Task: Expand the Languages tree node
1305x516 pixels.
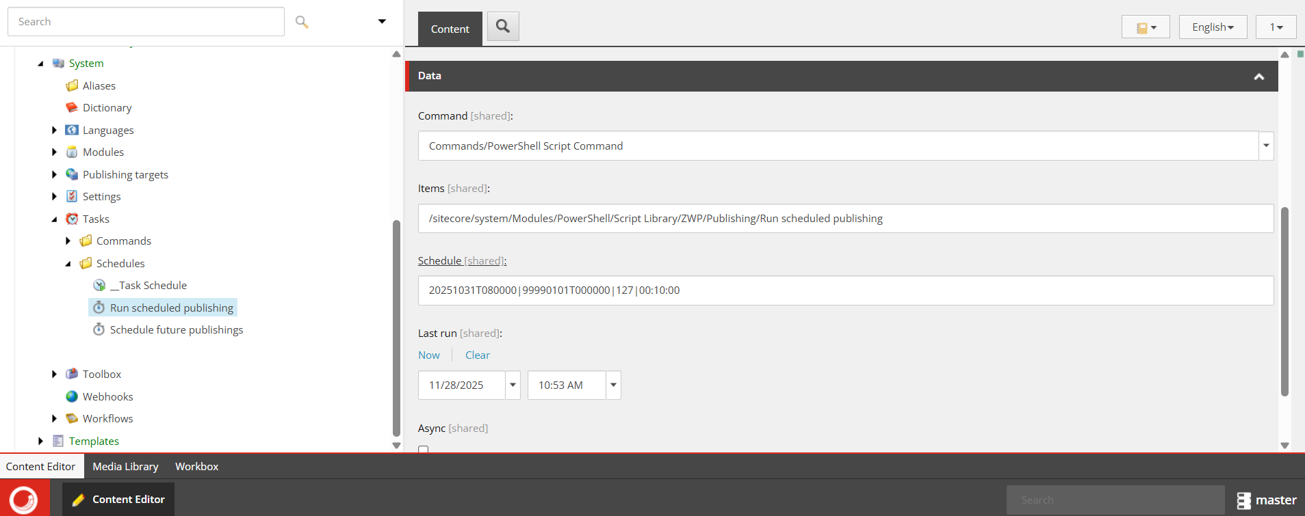Action: (x=54, y=130)
